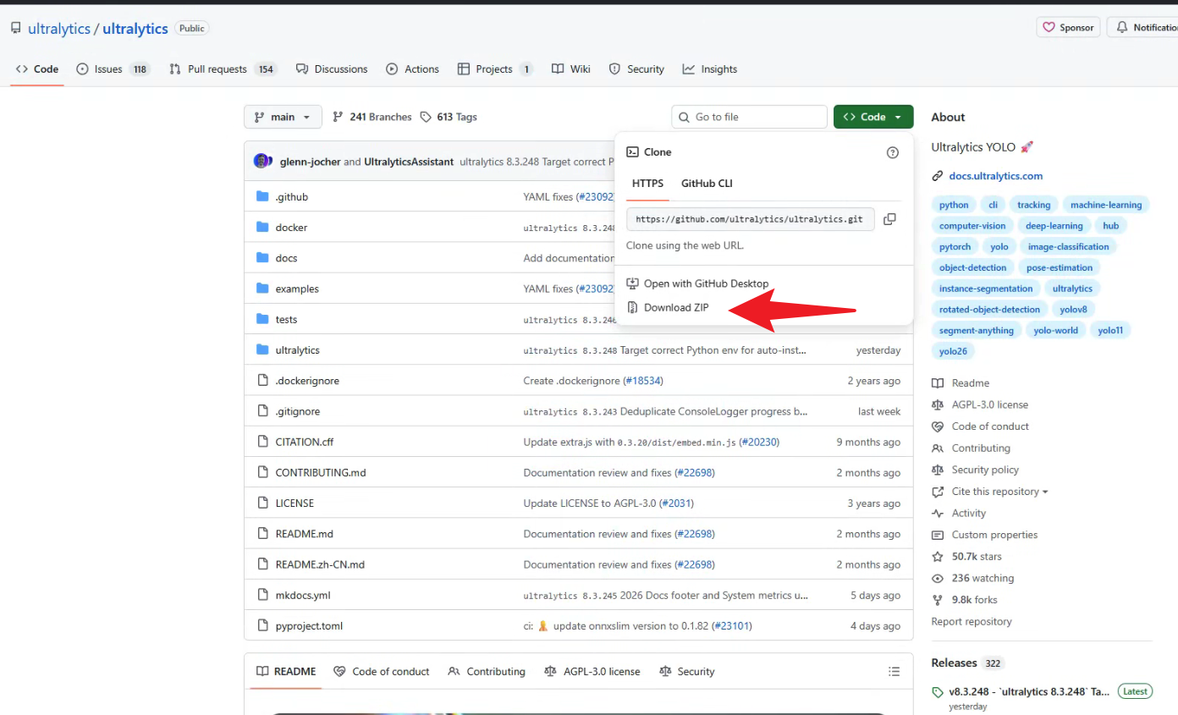View the 241 Branches link
The height and width of the screenshot is (715, 1178).
(372, 117)
